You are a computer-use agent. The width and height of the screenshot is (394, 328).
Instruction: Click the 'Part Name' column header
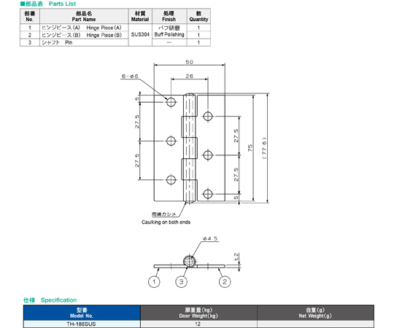(84, 16)
